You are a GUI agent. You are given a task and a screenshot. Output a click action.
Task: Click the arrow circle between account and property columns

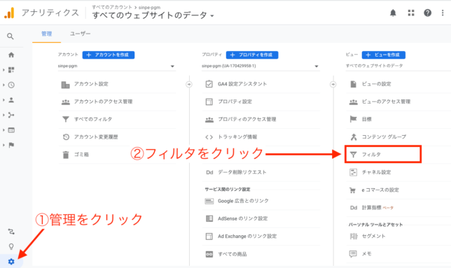point(189,84)
